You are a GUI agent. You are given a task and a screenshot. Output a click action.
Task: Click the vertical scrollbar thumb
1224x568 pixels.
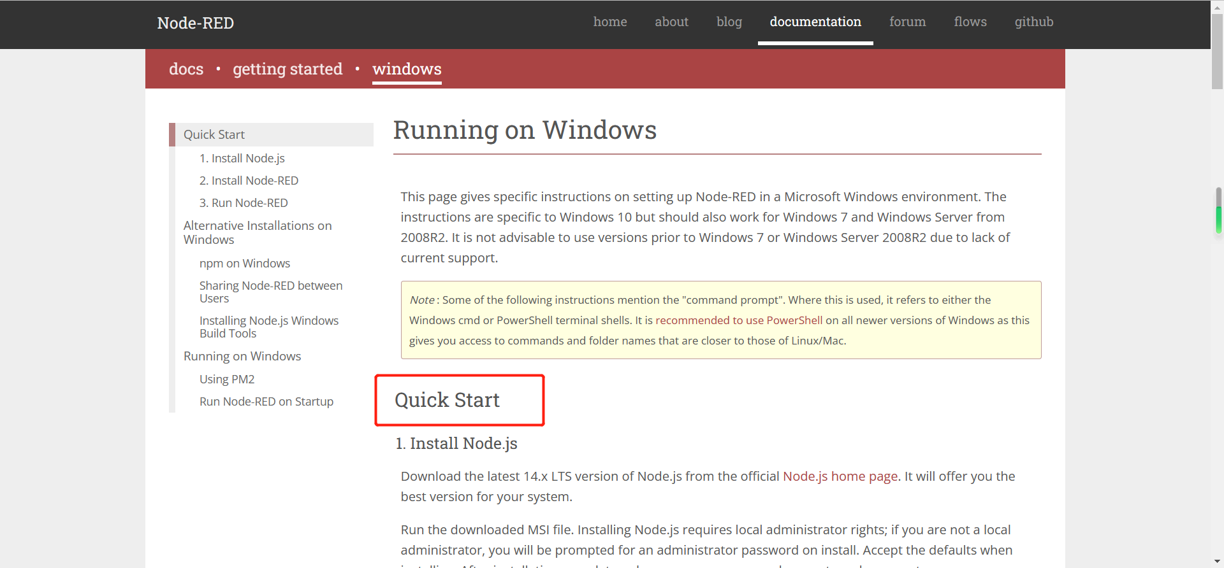point(1218,51)
